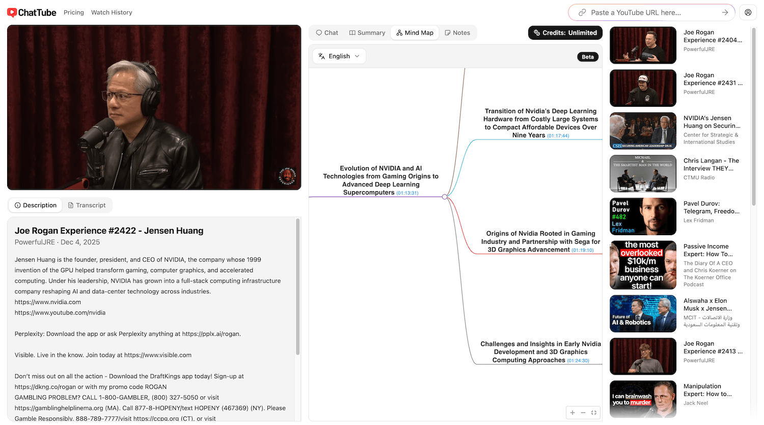Click the ChatTube logo
Viewport: 764px width, 425px height.
pyautogui.click(x=31, y=12)
